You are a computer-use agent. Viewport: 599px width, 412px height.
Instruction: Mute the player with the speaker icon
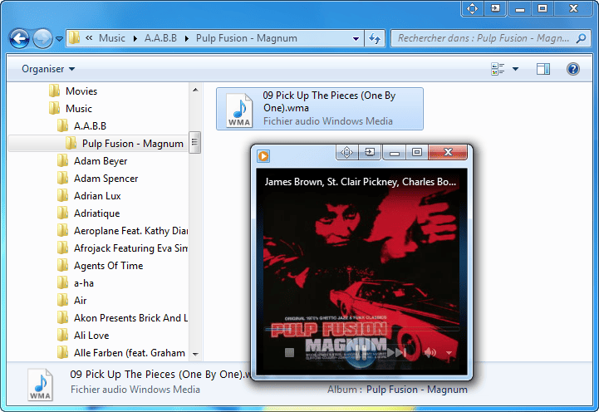pyautogui.click(x=430, y=352)
